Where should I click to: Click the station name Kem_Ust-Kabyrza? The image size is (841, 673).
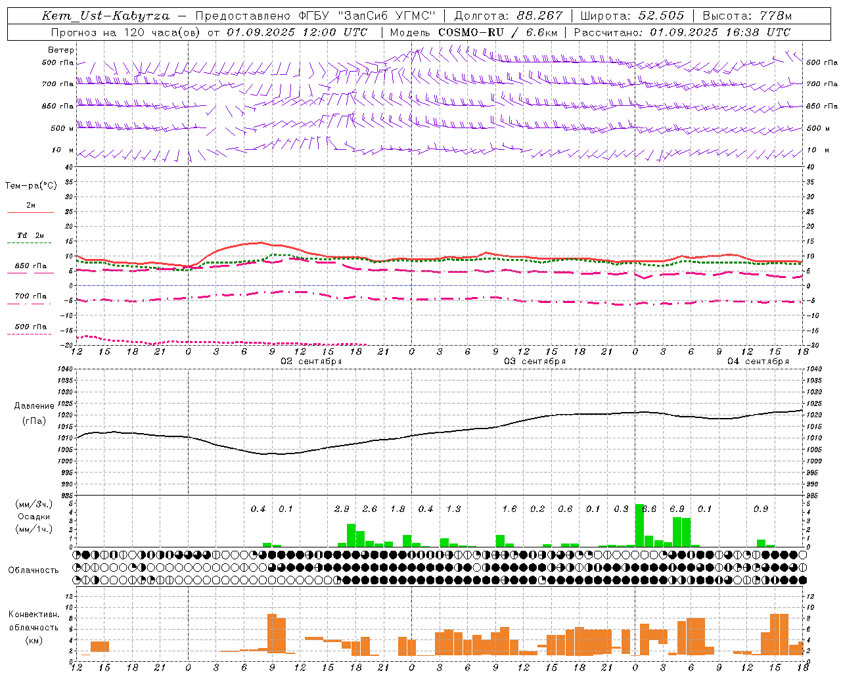[x=106, y=16]
